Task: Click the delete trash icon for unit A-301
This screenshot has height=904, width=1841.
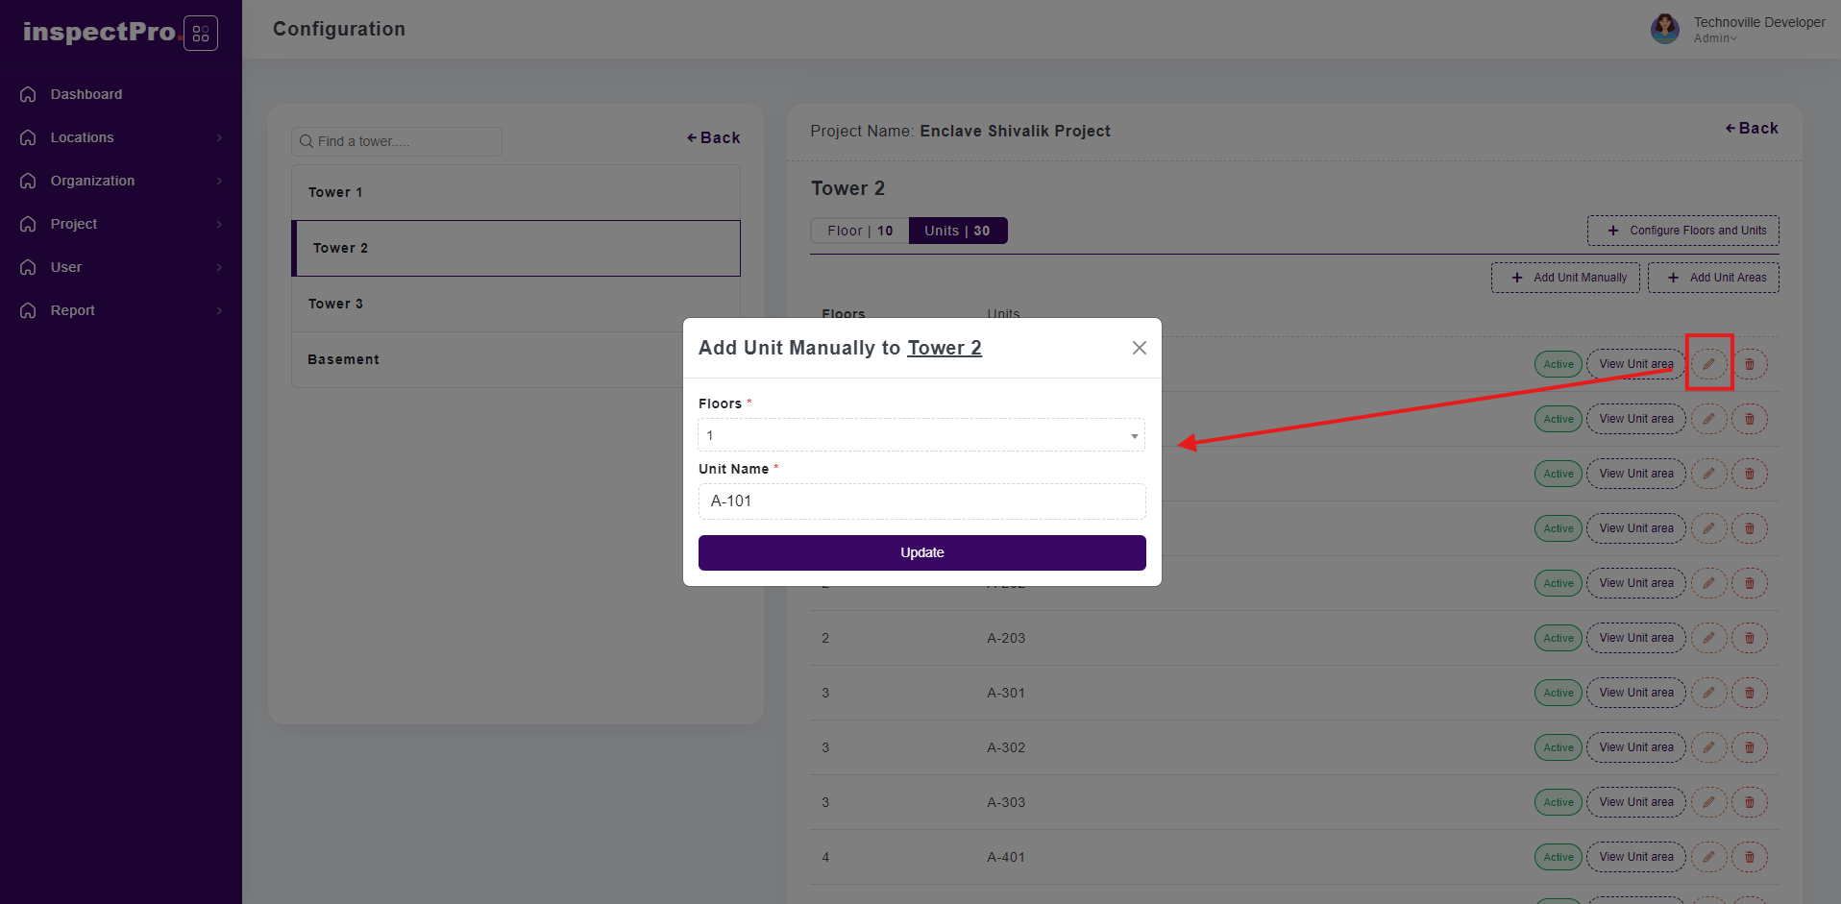Action: (1749, 693)
